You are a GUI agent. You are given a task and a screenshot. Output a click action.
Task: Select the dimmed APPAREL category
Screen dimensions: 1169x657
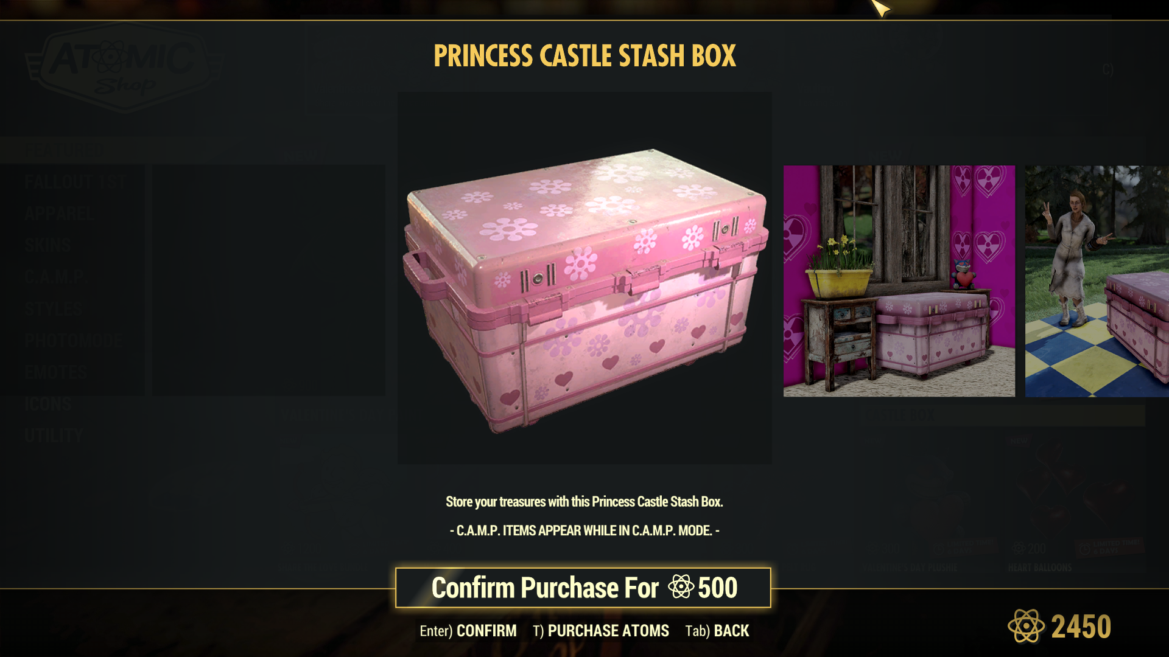pos(60,214)
